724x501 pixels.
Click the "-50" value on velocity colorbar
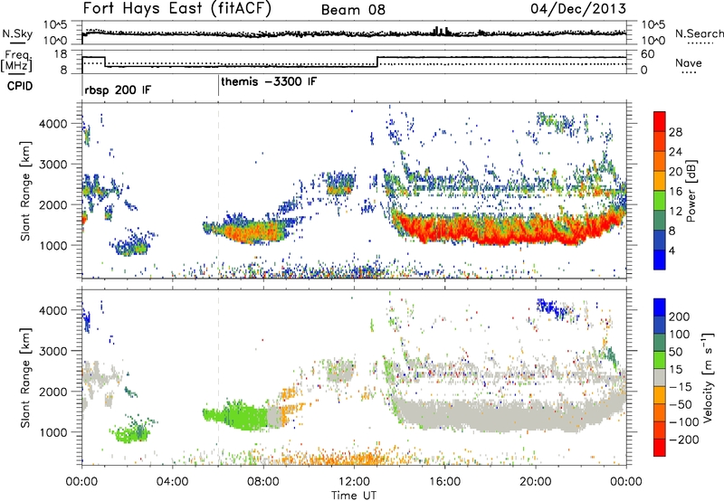681,404
